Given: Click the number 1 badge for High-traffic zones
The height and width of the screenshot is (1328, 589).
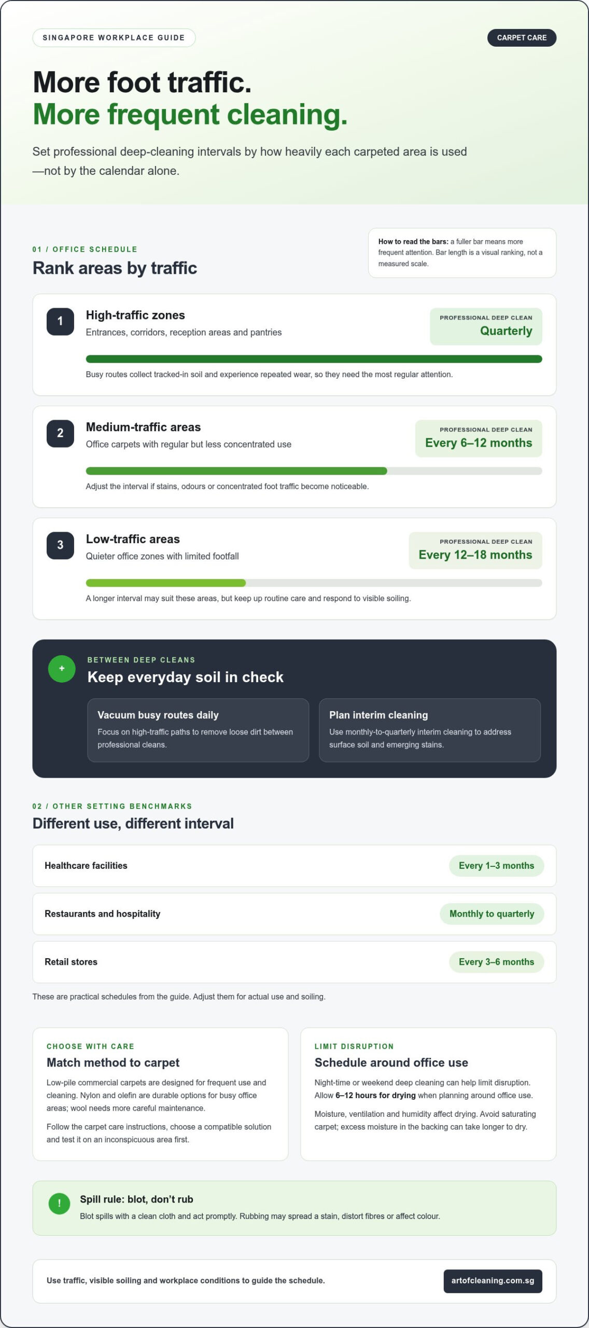Looking at the screenshot, I should (x=60, y=321).
